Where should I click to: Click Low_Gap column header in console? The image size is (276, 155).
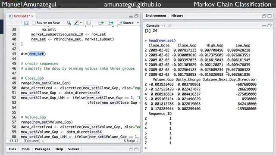click(243, 45)
